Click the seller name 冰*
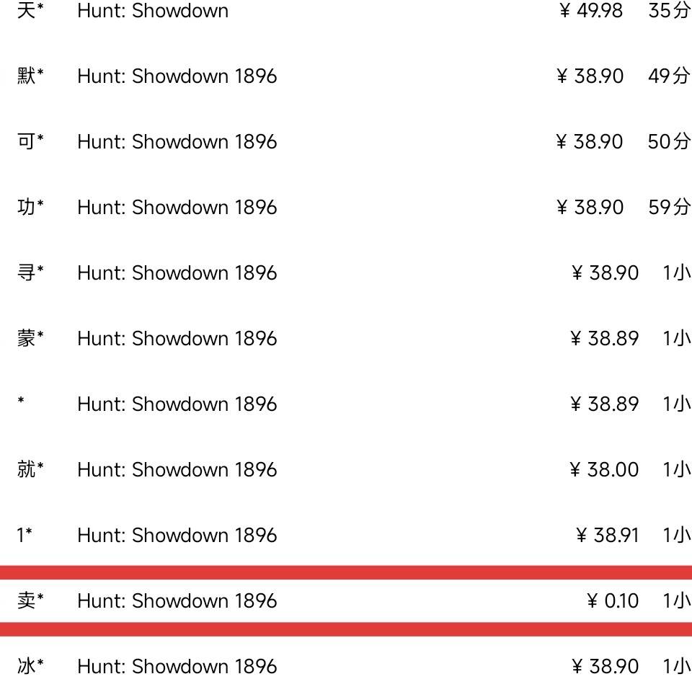 click(30, 667)
